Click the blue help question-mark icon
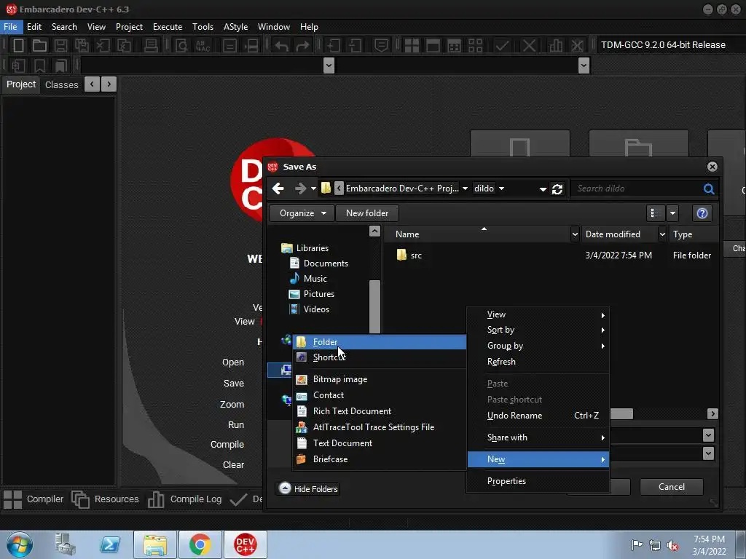Screen dimensions: 746x559 pyautogui.click(x=702, y=213)
